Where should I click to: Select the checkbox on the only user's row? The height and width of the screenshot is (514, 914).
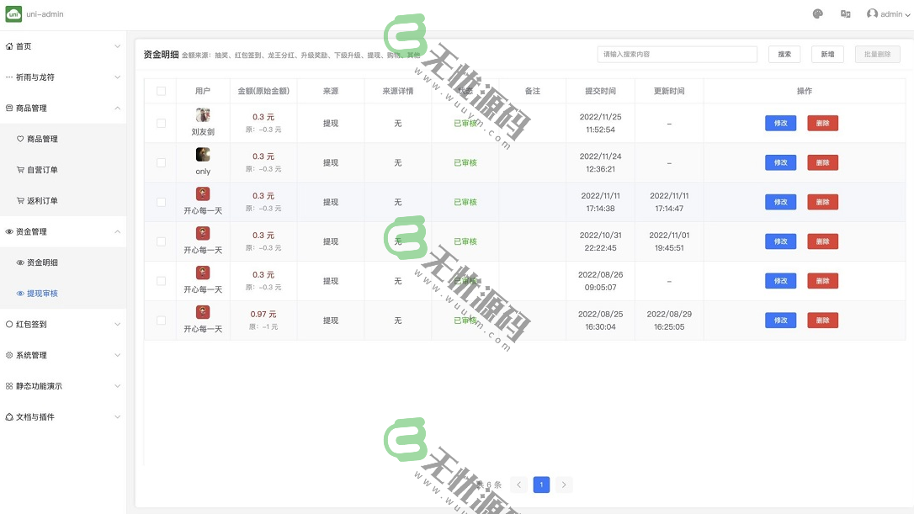point(160,162)
